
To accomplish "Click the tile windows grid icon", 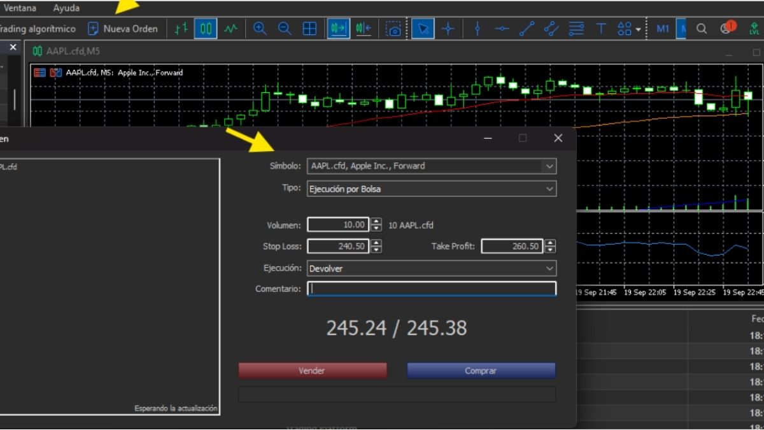I will (309, 29).
